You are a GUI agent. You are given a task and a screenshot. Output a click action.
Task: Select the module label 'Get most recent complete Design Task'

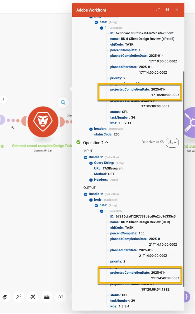tap(42, 146)
